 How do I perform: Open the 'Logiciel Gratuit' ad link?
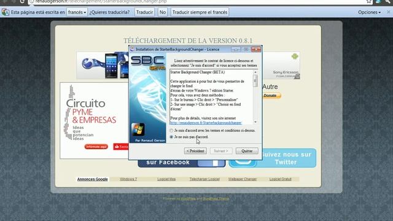(x=280, y=179)
